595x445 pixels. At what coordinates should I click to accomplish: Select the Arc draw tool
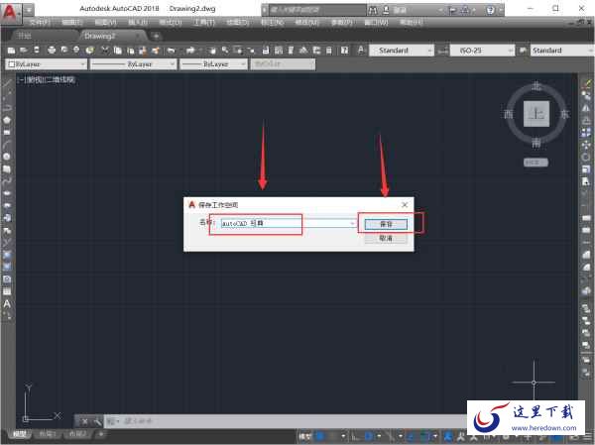7,145
